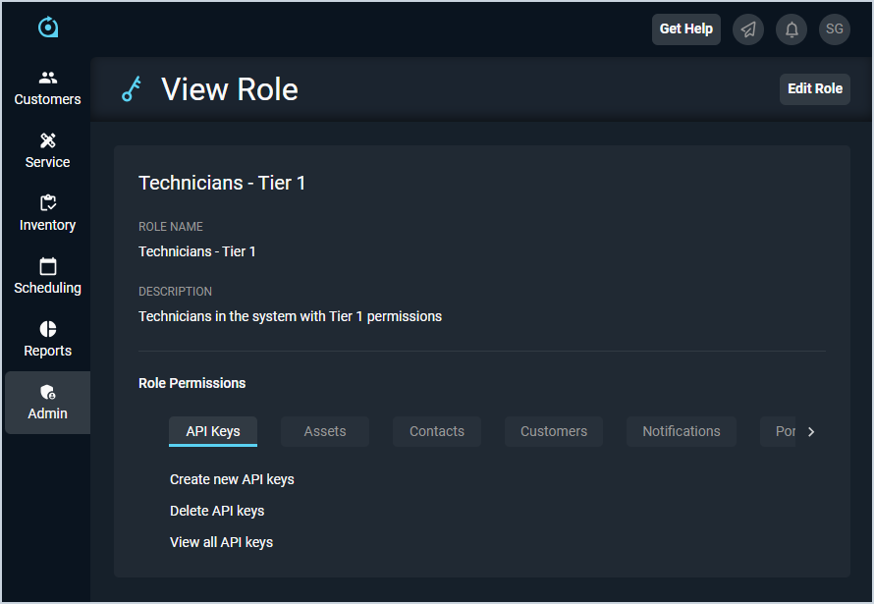This screenshot has height=604, width=874.
Task: Click the DESCRIPTION field label
Action: click(175, 292)
